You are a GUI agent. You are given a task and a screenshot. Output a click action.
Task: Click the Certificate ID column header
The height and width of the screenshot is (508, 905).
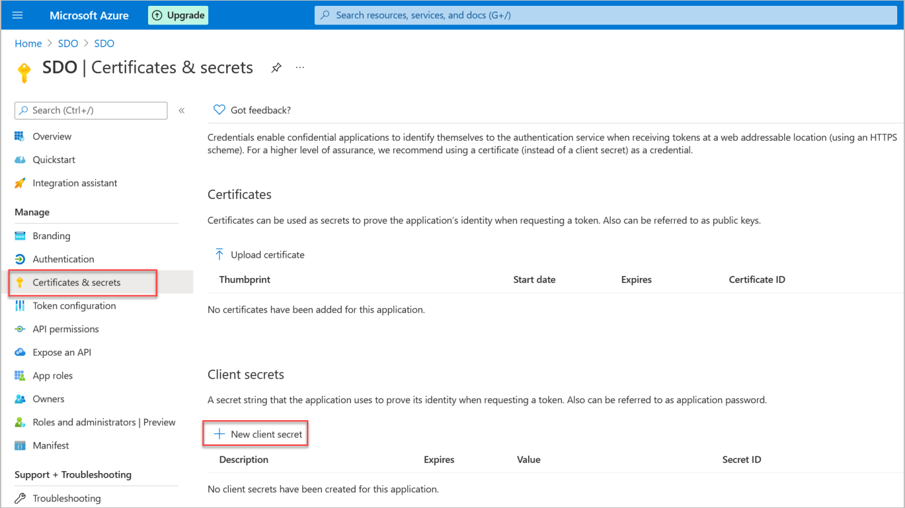coord(757,279)
